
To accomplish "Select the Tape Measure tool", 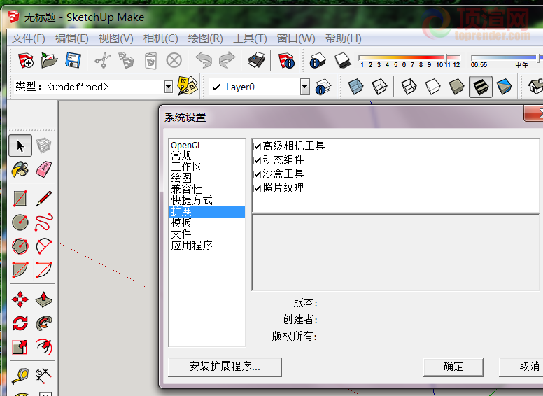I will coord(20,376).
